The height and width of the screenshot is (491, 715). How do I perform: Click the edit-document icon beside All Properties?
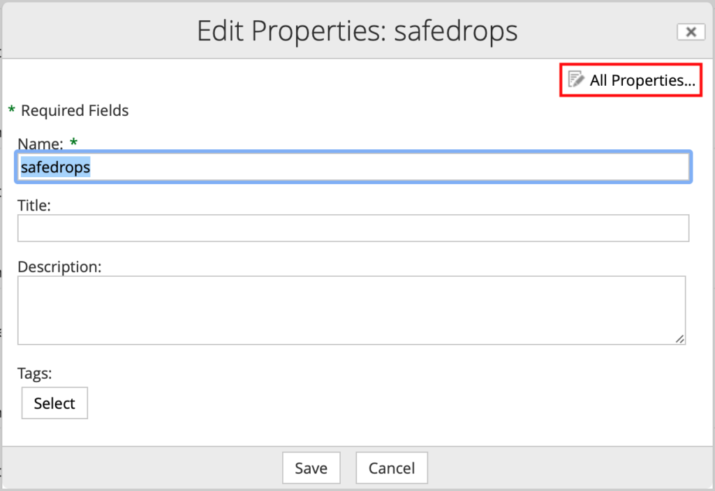pyautogui.click(x=575, y=79)
